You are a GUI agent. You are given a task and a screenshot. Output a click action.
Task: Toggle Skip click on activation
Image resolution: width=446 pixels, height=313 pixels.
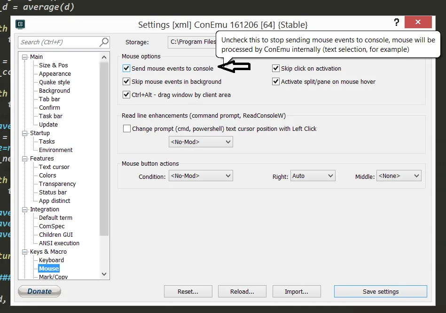tap(275, 68)
